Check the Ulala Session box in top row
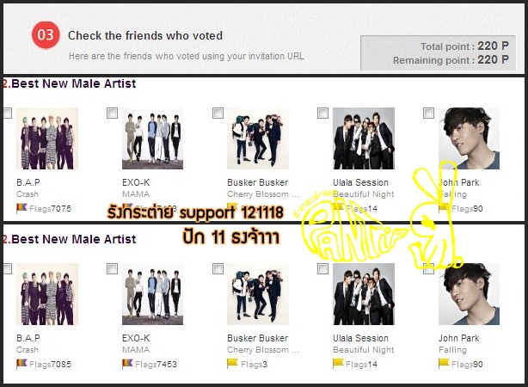Viewport: 528px width, 387px height. [323, 114]
